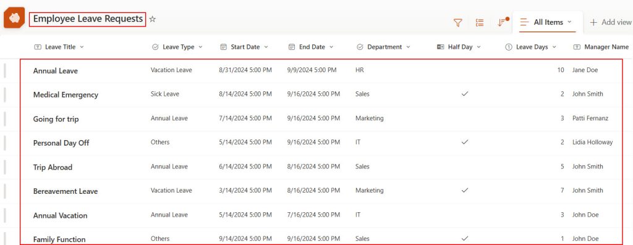Click Marketing in Going for trip row
The height and width of the screenshot is (245, 633).
click(x=370, y=118)
